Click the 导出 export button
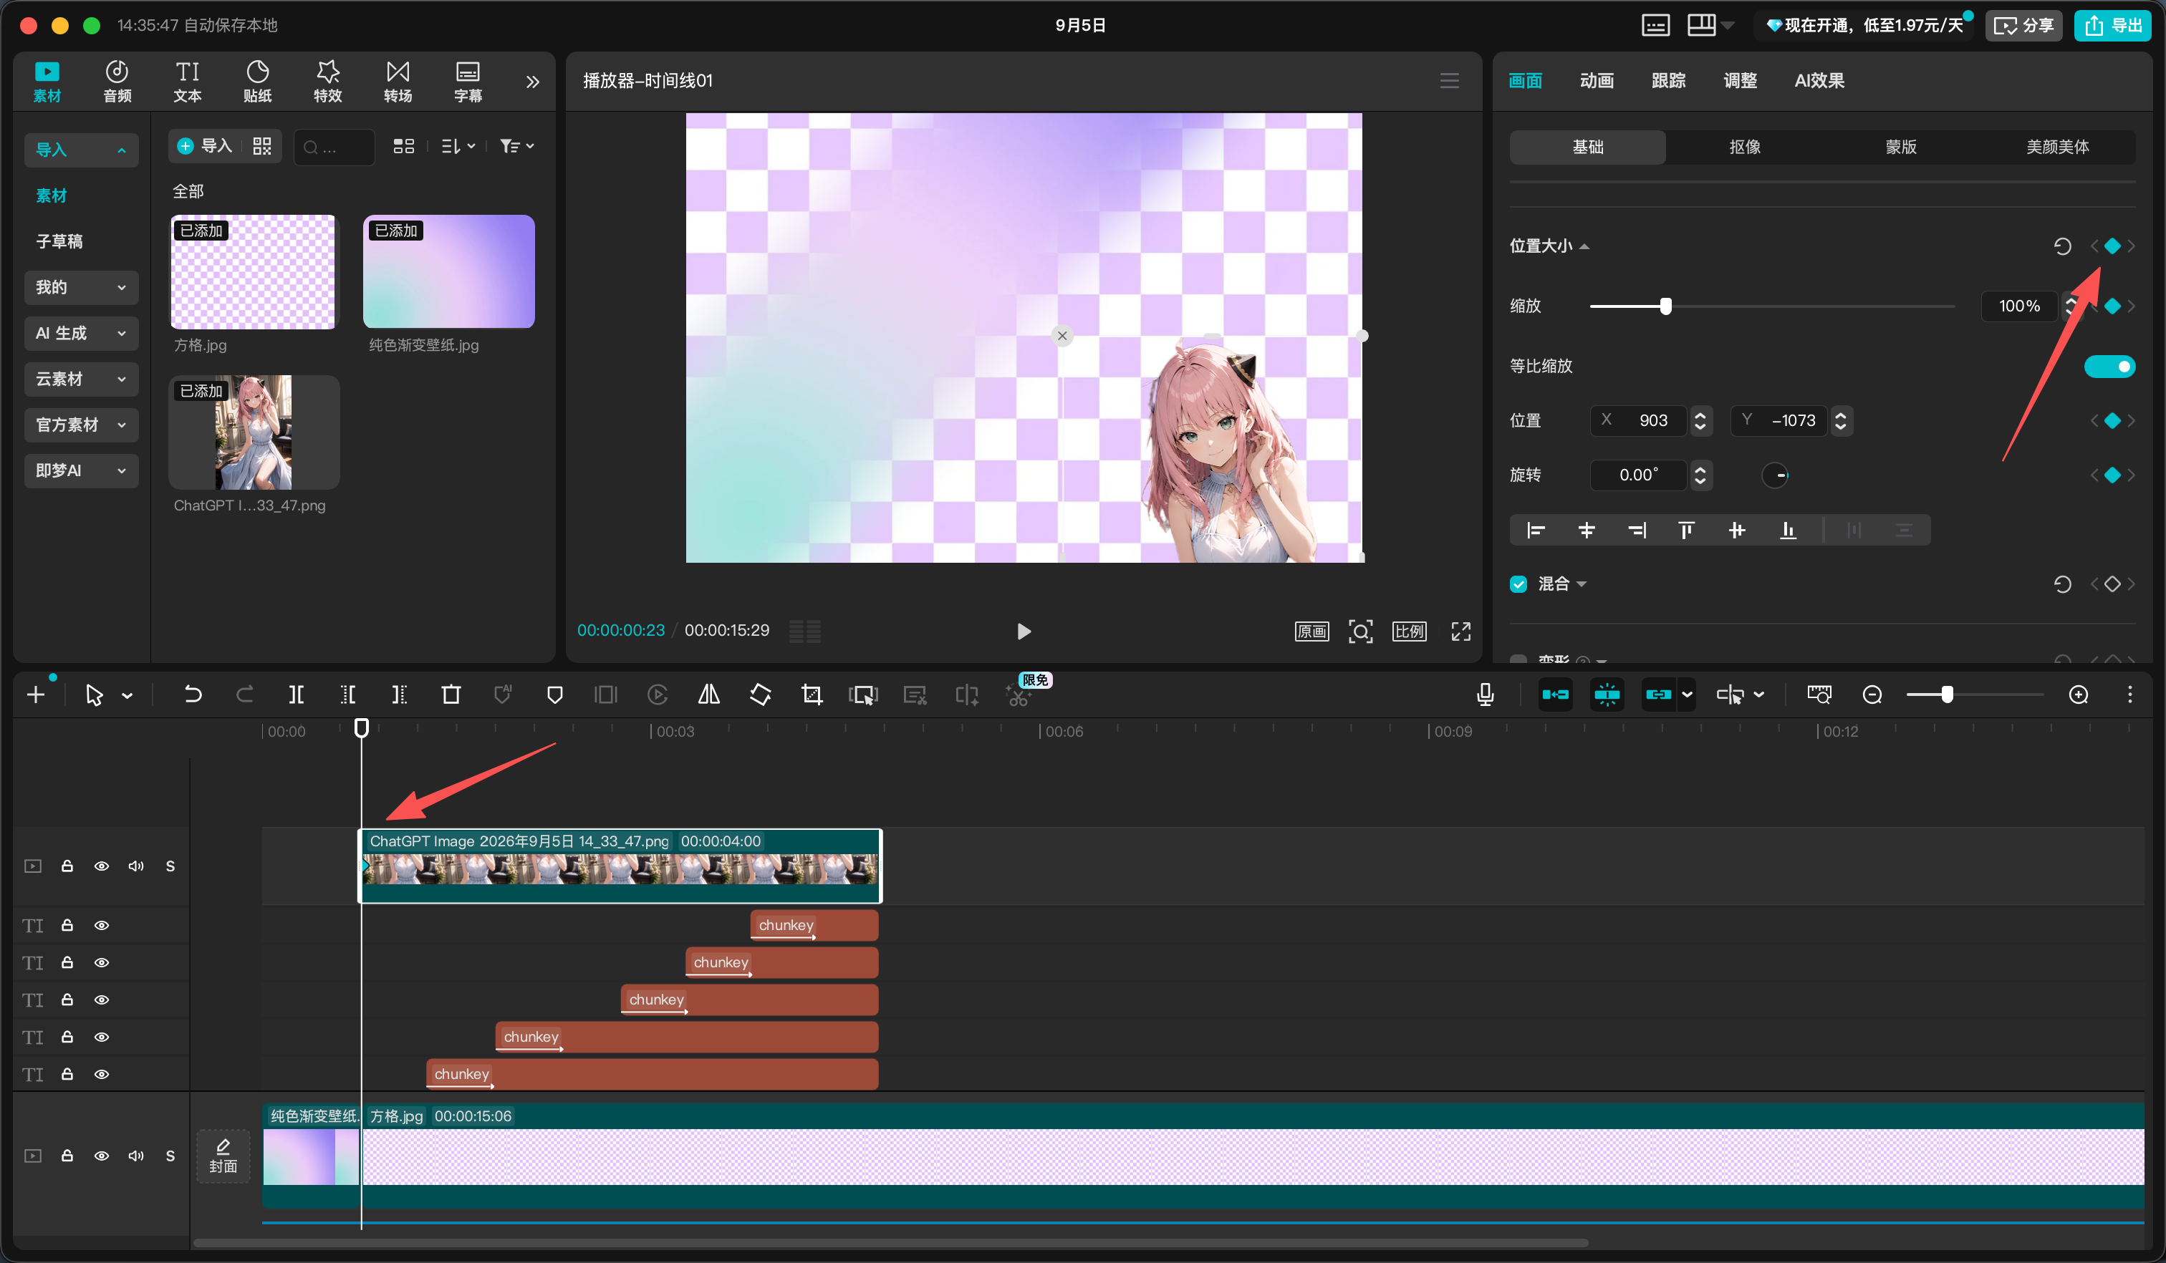Screen dimensions: 2166x1263 pyautogui.click(x=2112, y=26)
